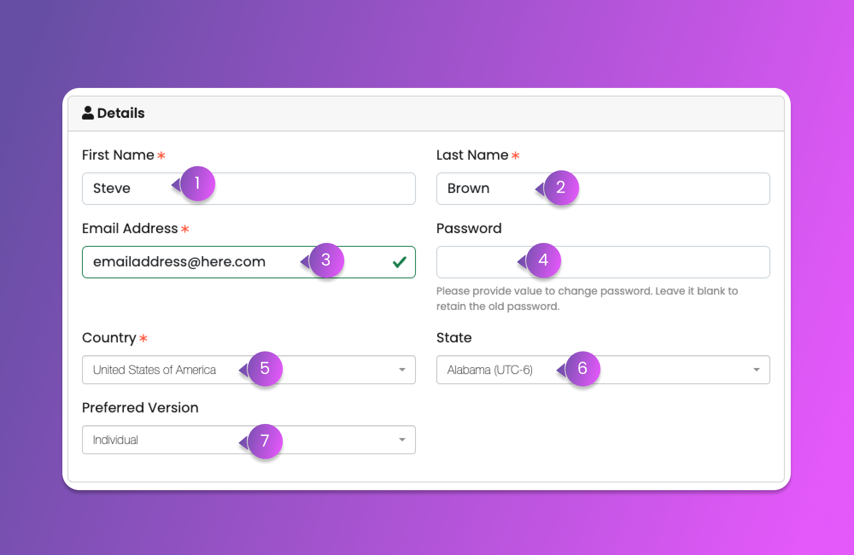Click the green email validation checkmark
The image size is (854, 555).
(399, 262)
